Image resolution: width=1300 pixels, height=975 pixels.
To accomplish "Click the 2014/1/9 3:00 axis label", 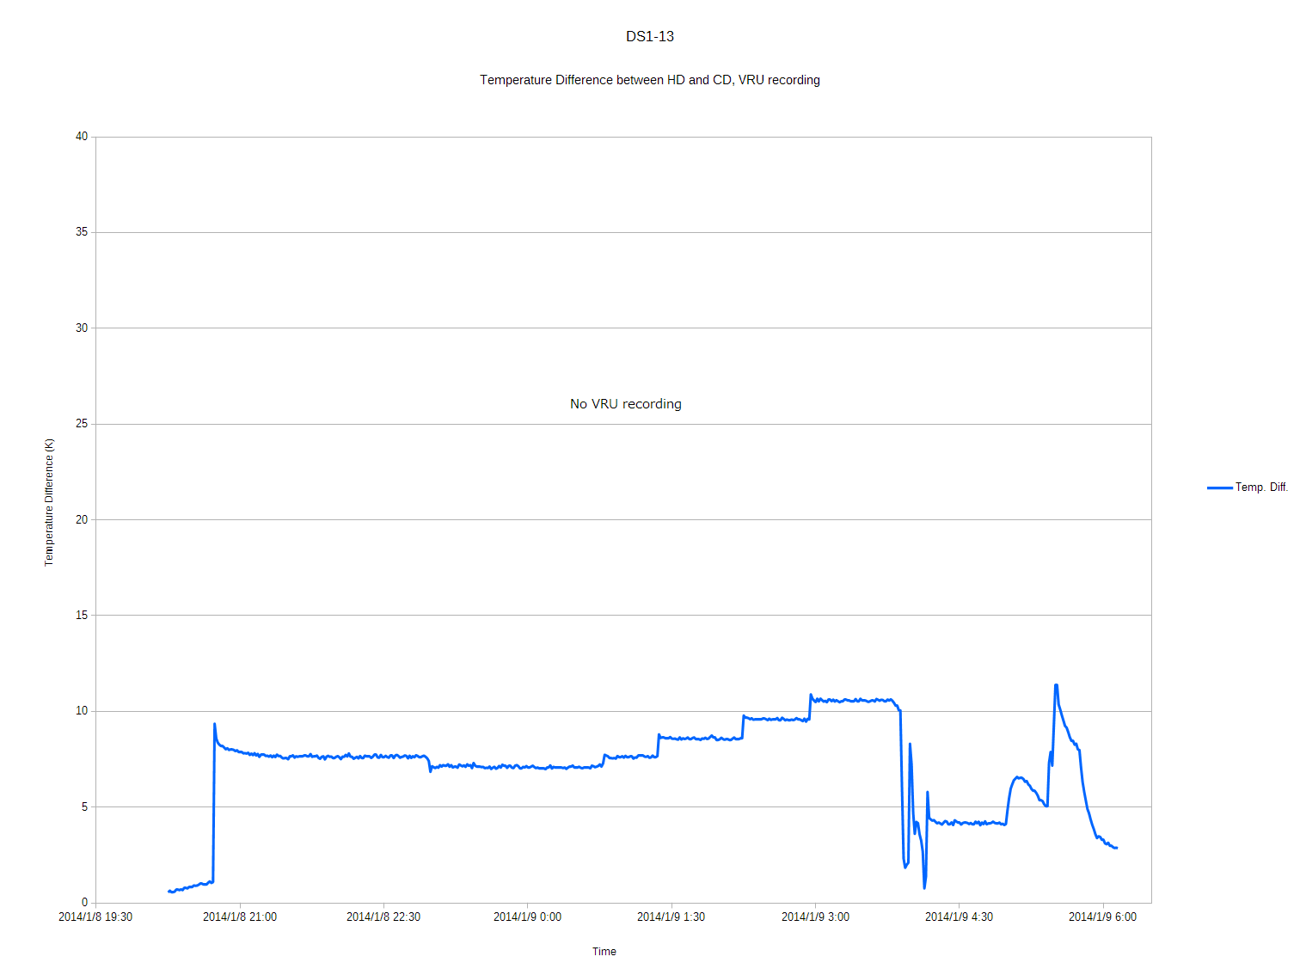I will (x=815, y=917).
